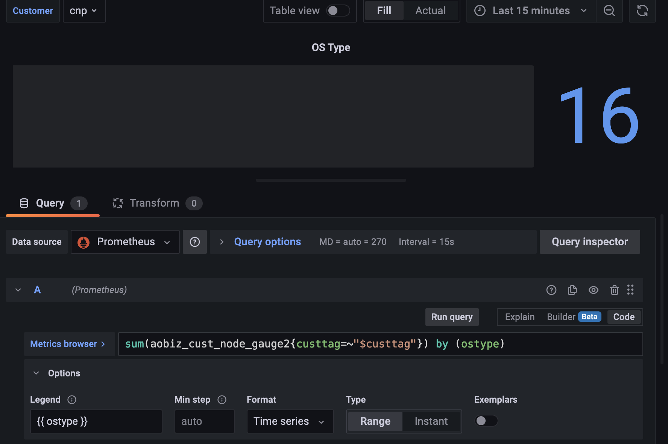Click the vertical scrollbar on the query editor

(662, 289)
